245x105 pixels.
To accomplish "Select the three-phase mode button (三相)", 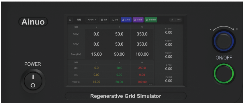I will click(115, 20).
